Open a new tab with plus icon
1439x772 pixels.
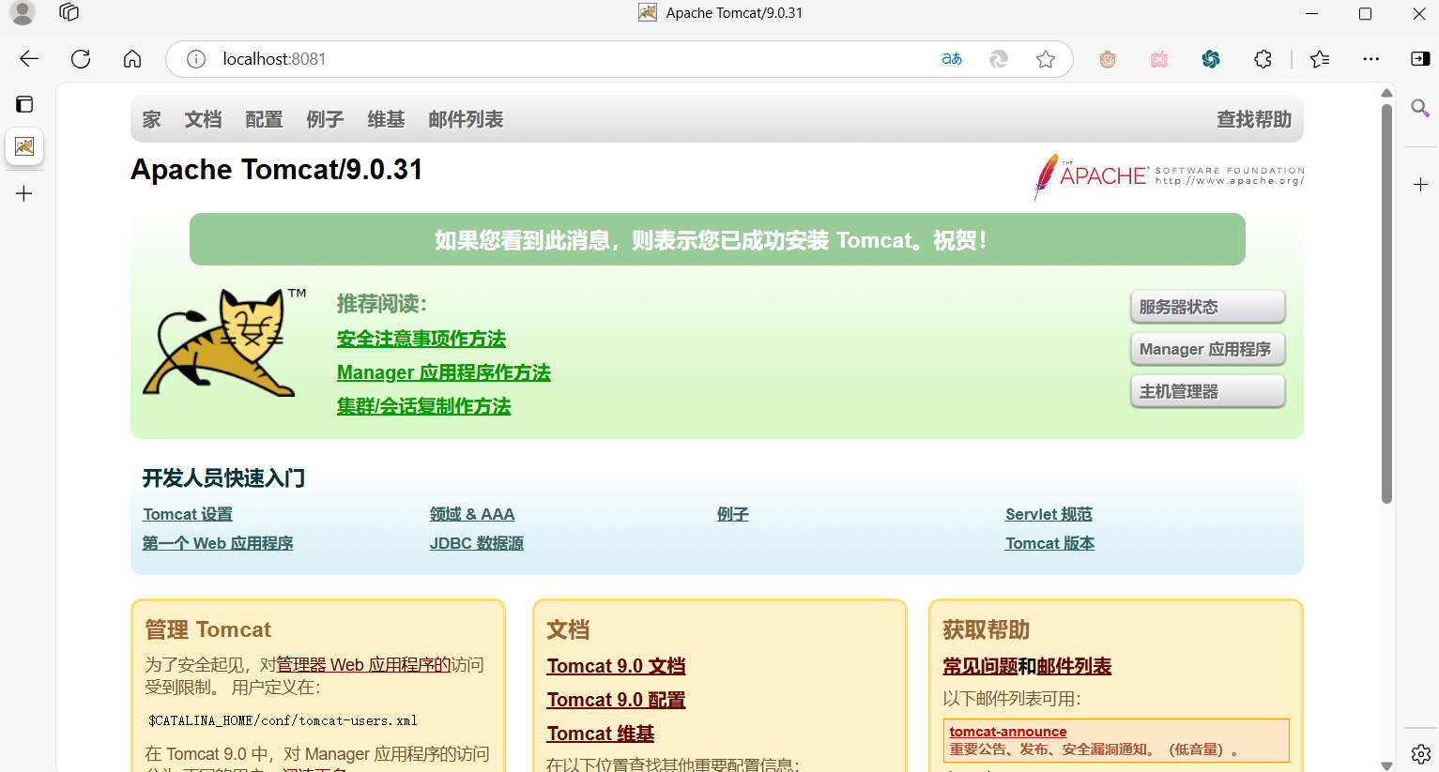(24, 193)
